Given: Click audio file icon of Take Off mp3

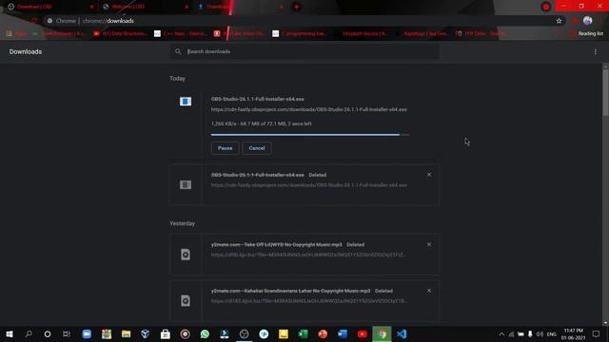Looking at the screenshot, I should [x=186, y=255].
